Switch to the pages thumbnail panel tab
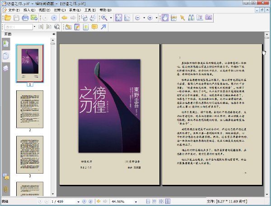The width and height of the screenshot is (271, 206). (x=6, y=56)
